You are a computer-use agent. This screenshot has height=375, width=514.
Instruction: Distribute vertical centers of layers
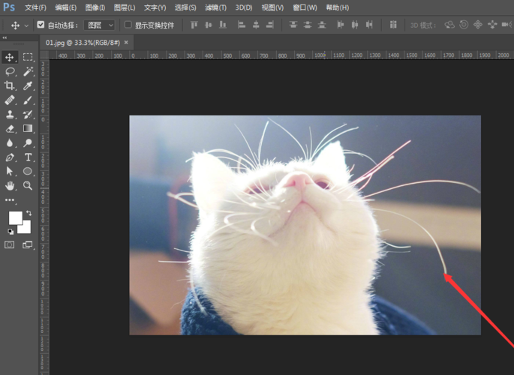pyautogui.click(x=308, y=25)
